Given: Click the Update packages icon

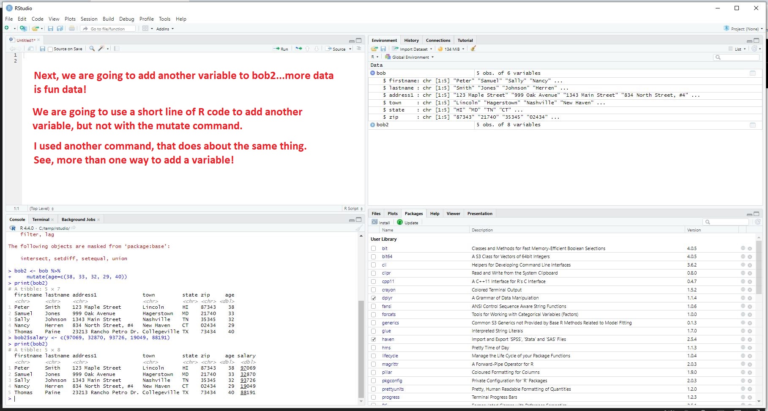Looking at the screenshot, I should (x=400, y=222).
